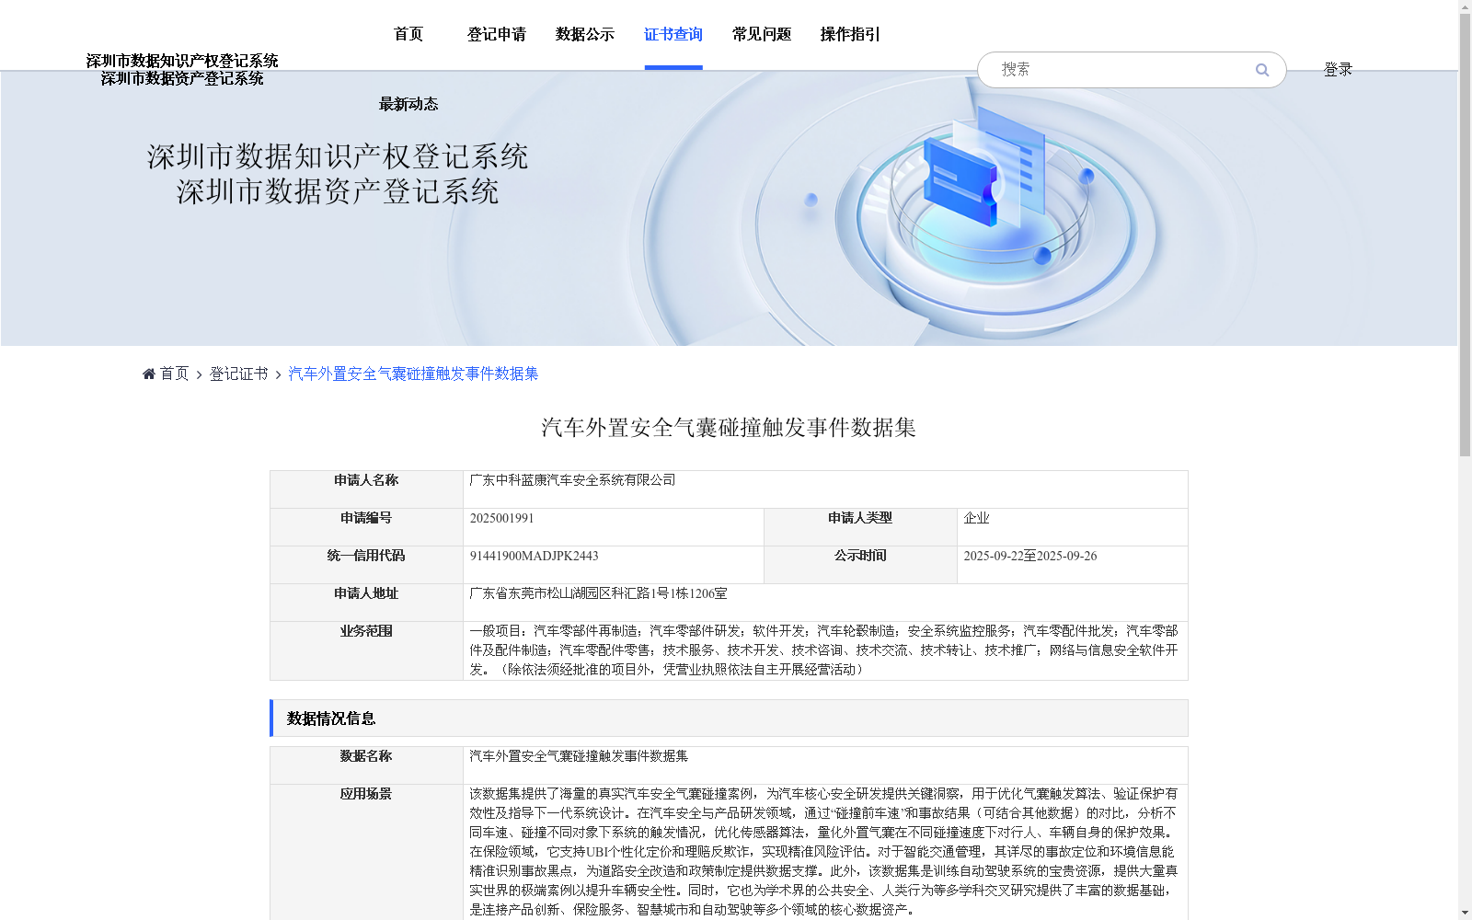Click the home icon in breadcrumb
This screenshot has height=920, width=1472.
(149, 374)
